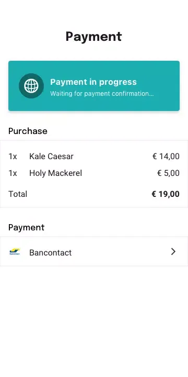This screenshot has width=188, height=377.
Task: Click the 1x quantity beside Kale Caesar
Action: tap(13, 157)
